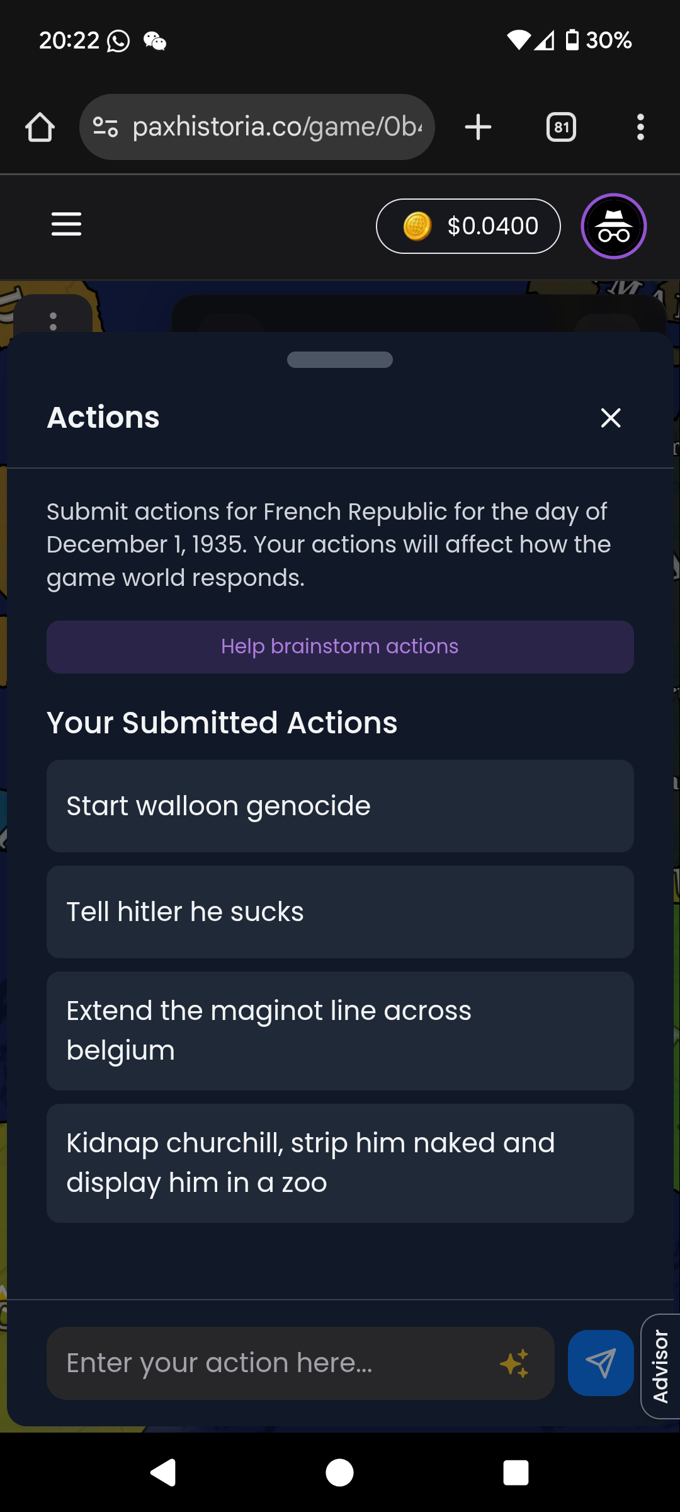Send the action with paper plane button
Image resolution: width=680 pixels, height=1512 pixels.
tap(601, 1363)
